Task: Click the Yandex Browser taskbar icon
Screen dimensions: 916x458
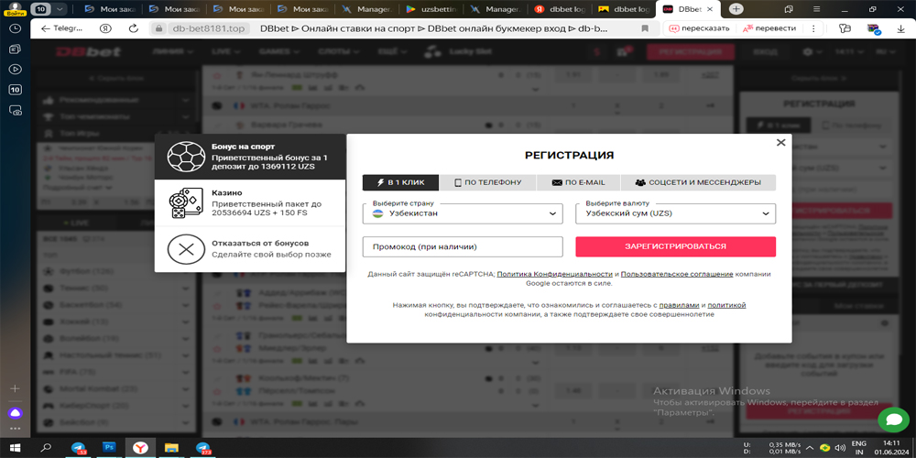Action: tap(141, 448)
